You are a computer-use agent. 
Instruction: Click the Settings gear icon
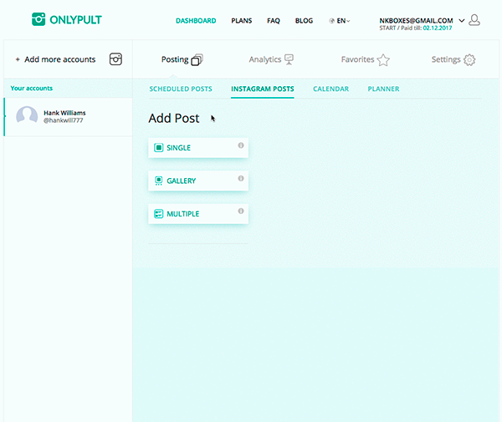(x=469, y=60)
